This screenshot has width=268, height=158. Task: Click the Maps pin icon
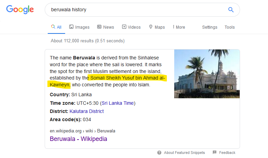click(x=151, y=27)
